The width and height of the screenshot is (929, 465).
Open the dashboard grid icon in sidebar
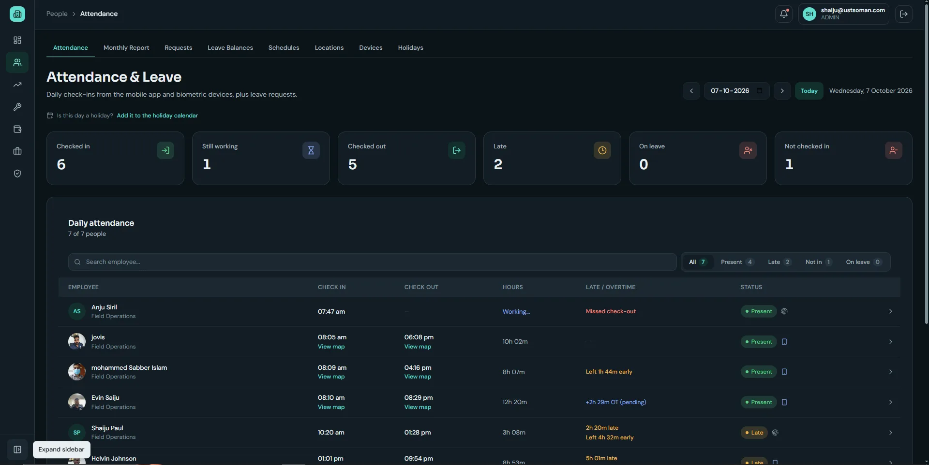(17, 40)
